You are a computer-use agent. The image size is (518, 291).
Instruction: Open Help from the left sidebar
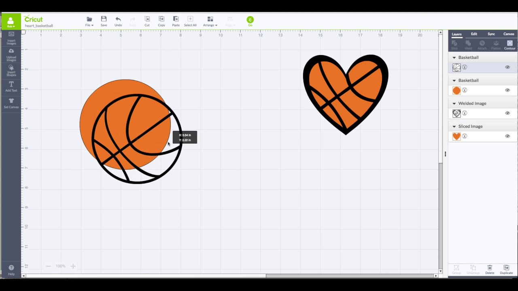11,270
